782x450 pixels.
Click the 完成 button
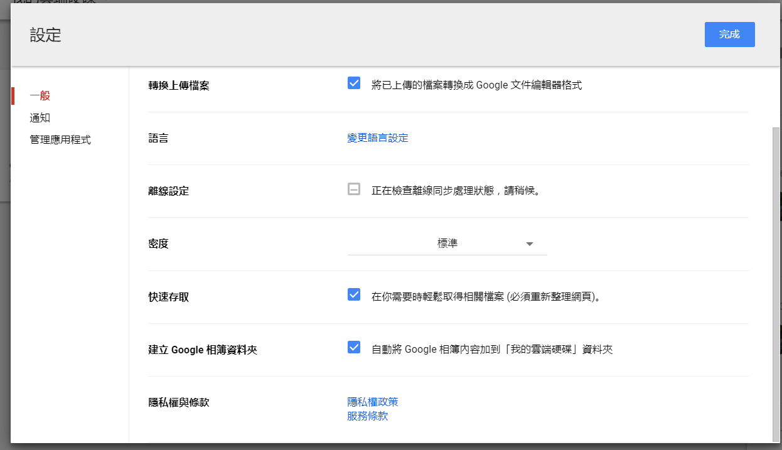(x=729, y=35)
